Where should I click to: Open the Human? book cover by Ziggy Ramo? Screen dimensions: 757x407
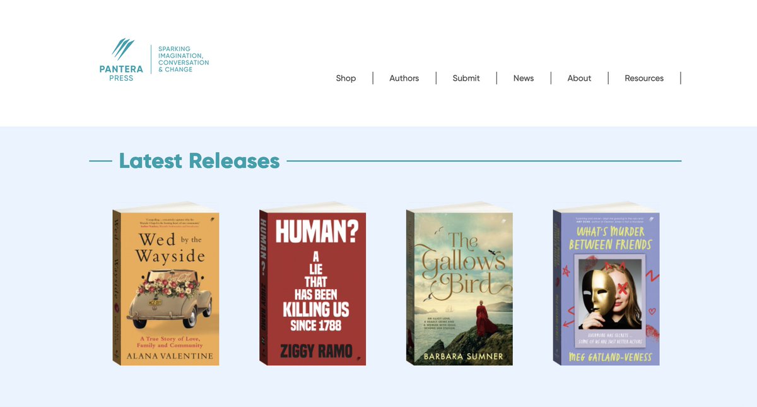coord(312,283)
